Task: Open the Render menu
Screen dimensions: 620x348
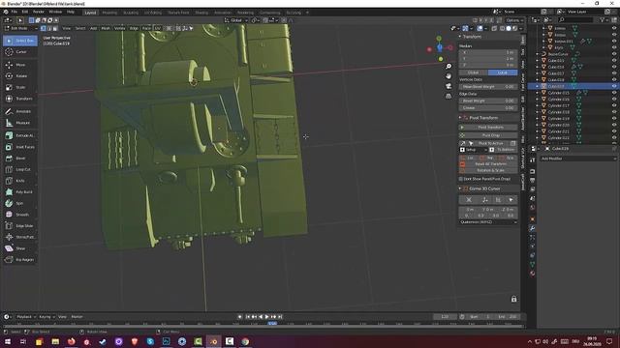Action: tap(39, 12)
